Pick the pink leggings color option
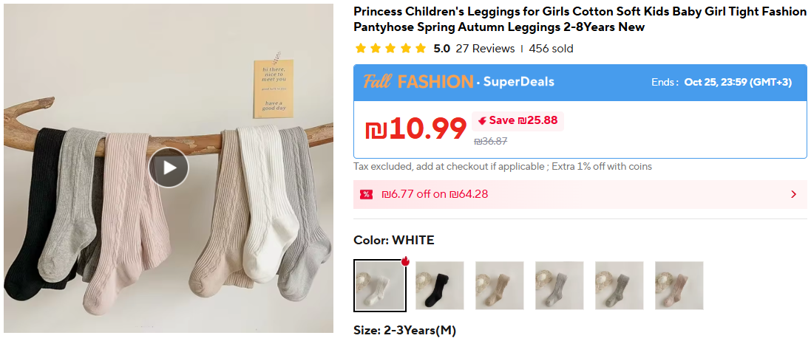This screenshot has height=341, width=811. click(x=679, y=286)
